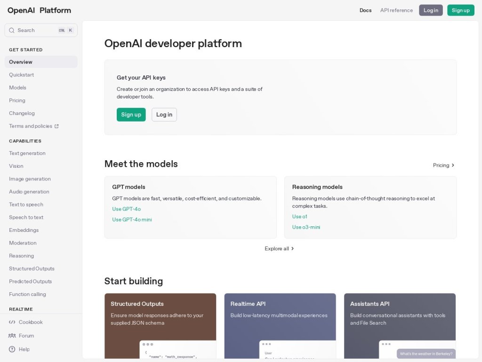This screenshot has width=482, height=362.
Task: Open Speech to text in sidebar
Action: pyautogui.click(x=26, y=217)
